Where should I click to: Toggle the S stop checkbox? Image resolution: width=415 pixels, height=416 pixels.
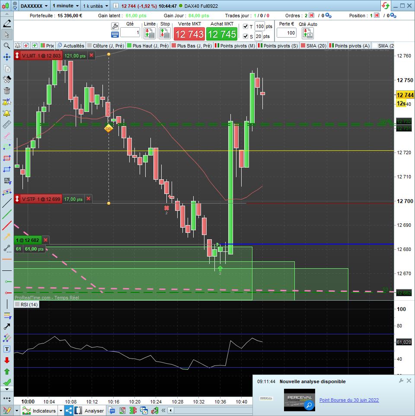pos(246,36)
